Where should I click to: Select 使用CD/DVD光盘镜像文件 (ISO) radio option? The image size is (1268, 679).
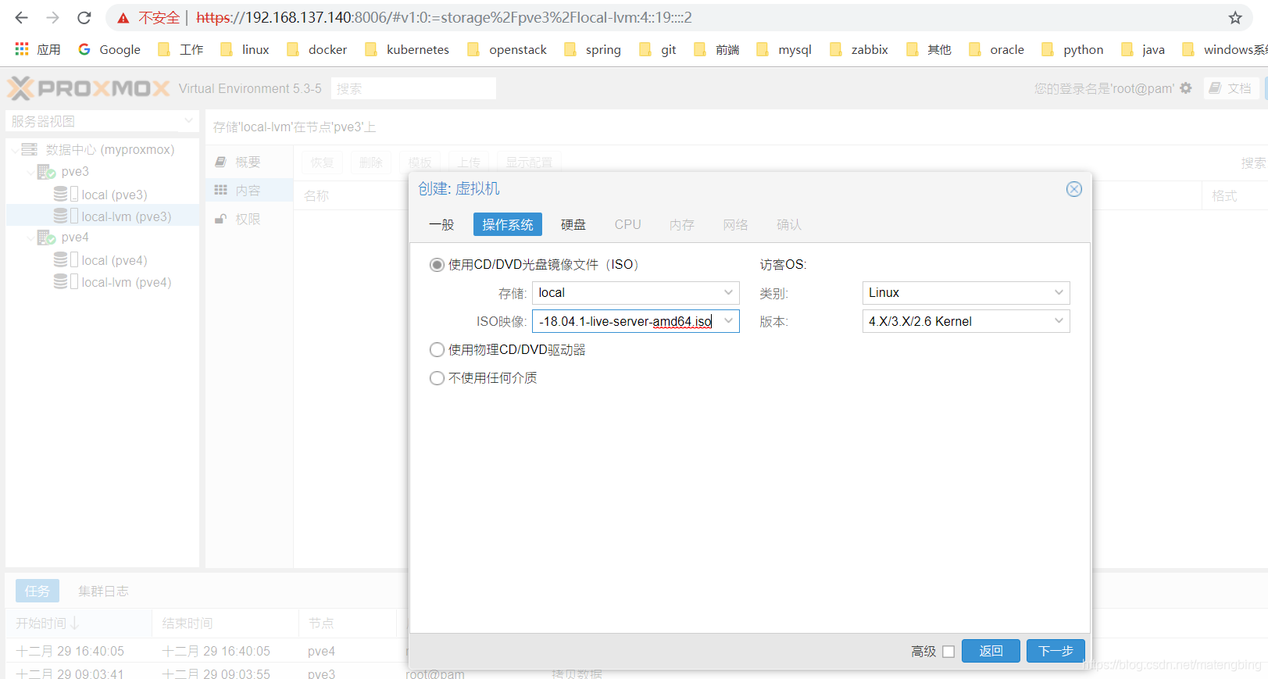tap(437, 265)
